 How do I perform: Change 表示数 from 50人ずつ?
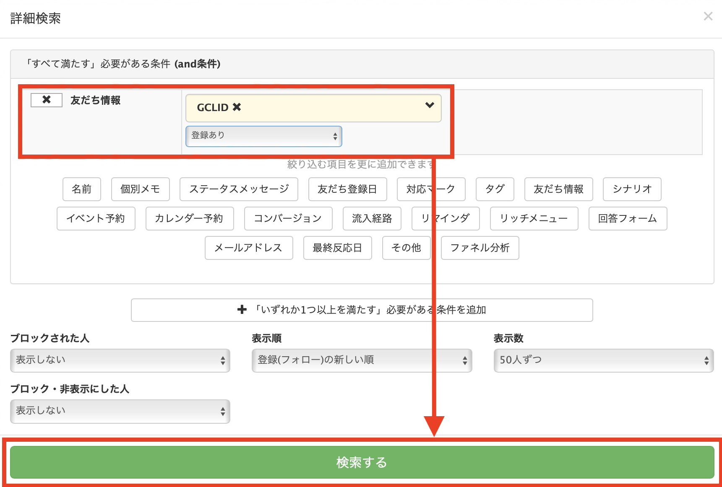tap(603, 360)
